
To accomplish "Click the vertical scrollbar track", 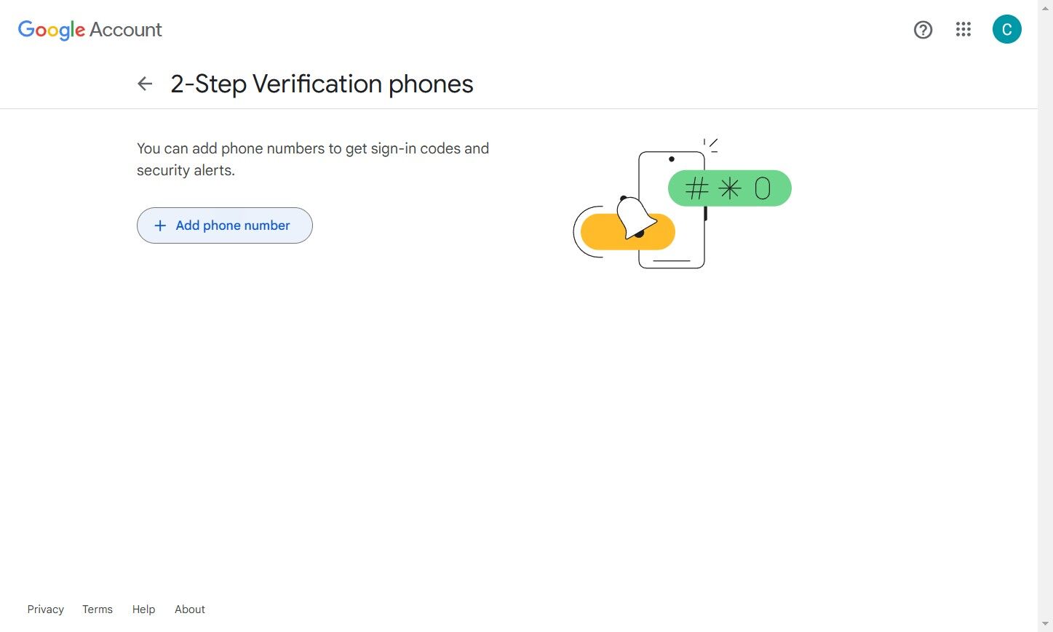I will pos(1046,327).
